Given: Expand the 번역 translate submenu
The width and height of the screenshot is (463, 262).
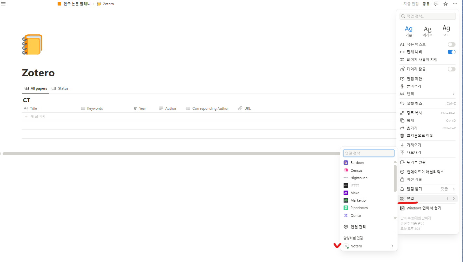Looking at the screenshot, I should (x=428, y=94).
